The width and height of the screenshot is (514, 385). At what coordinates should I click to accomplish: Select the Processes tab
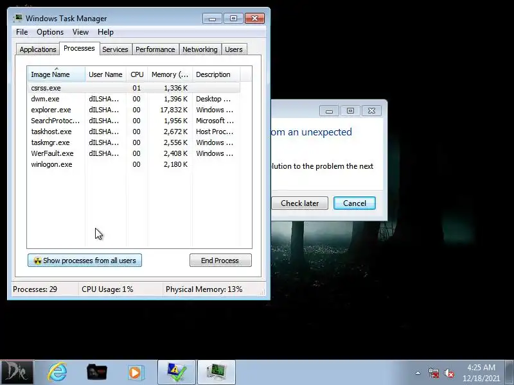coord(79,49)
